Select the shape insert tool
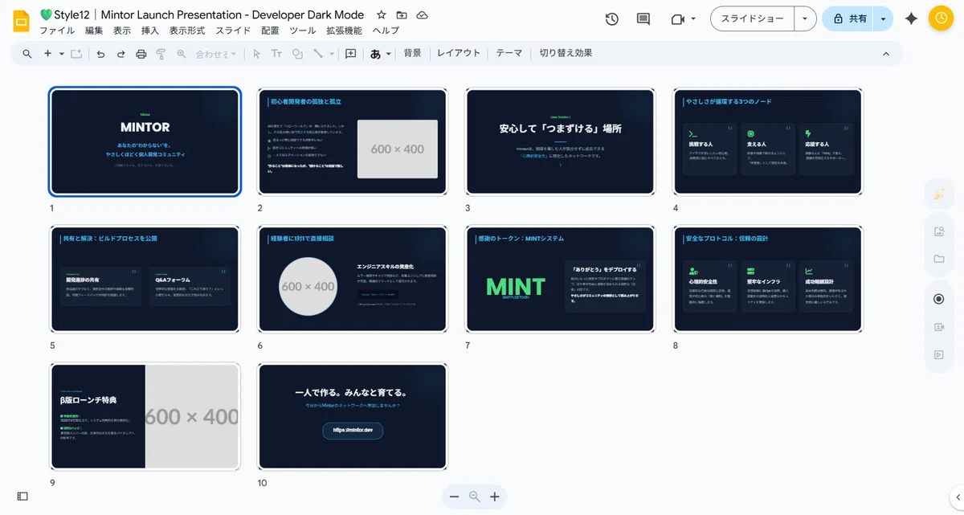Screen dimensions: 964x515 [297, 54]
